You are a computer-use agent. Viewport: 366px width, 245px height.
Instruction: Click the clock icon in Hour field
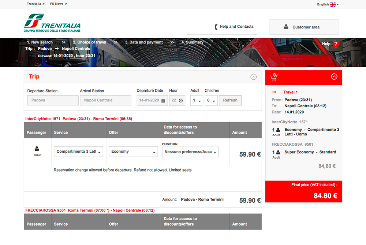(x=181, y=101)
